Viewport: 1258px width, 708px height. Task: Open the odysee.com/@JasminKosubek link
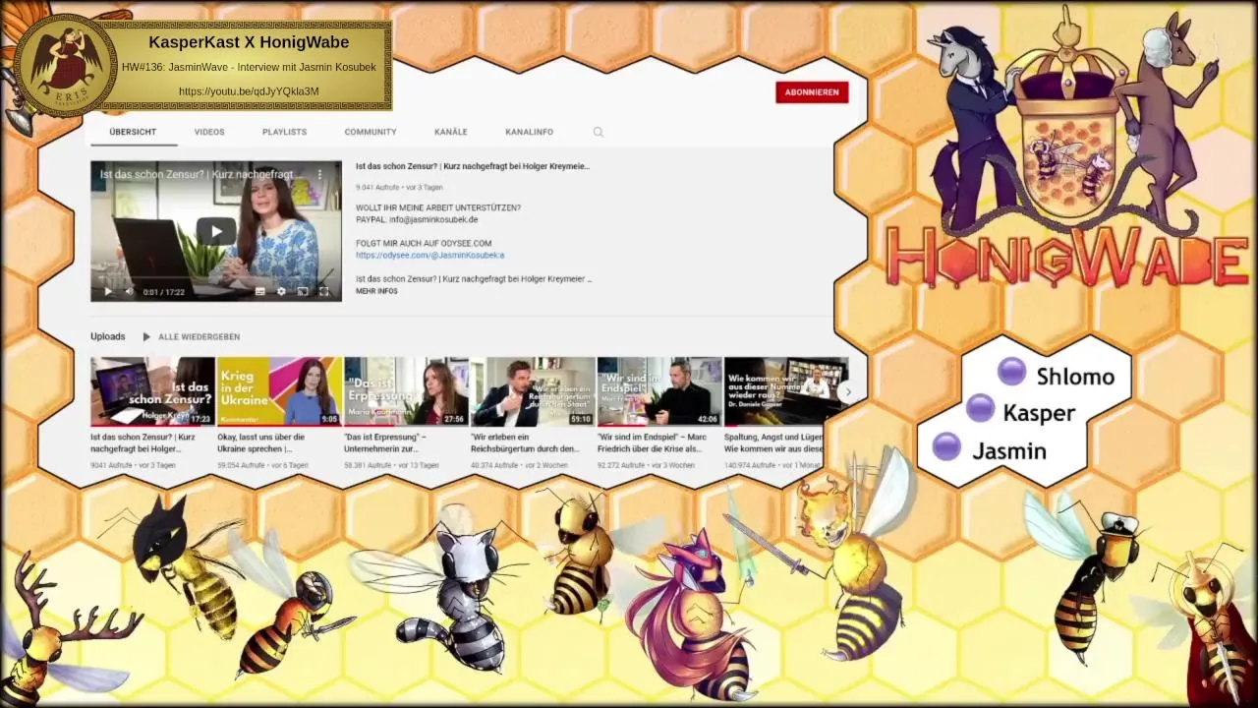429,255
